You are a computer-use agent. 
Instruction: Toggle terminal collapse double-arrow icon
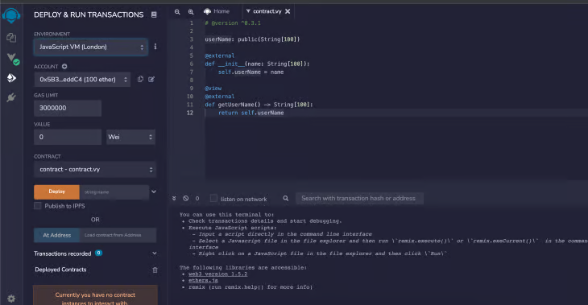click(x=174, y=198)
